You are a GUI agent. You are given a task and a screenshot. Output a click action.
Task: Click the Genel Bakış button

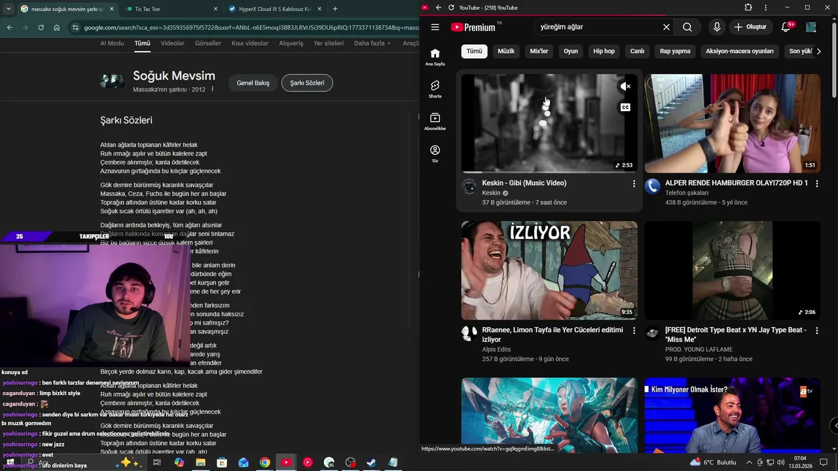tap(253, 83)
